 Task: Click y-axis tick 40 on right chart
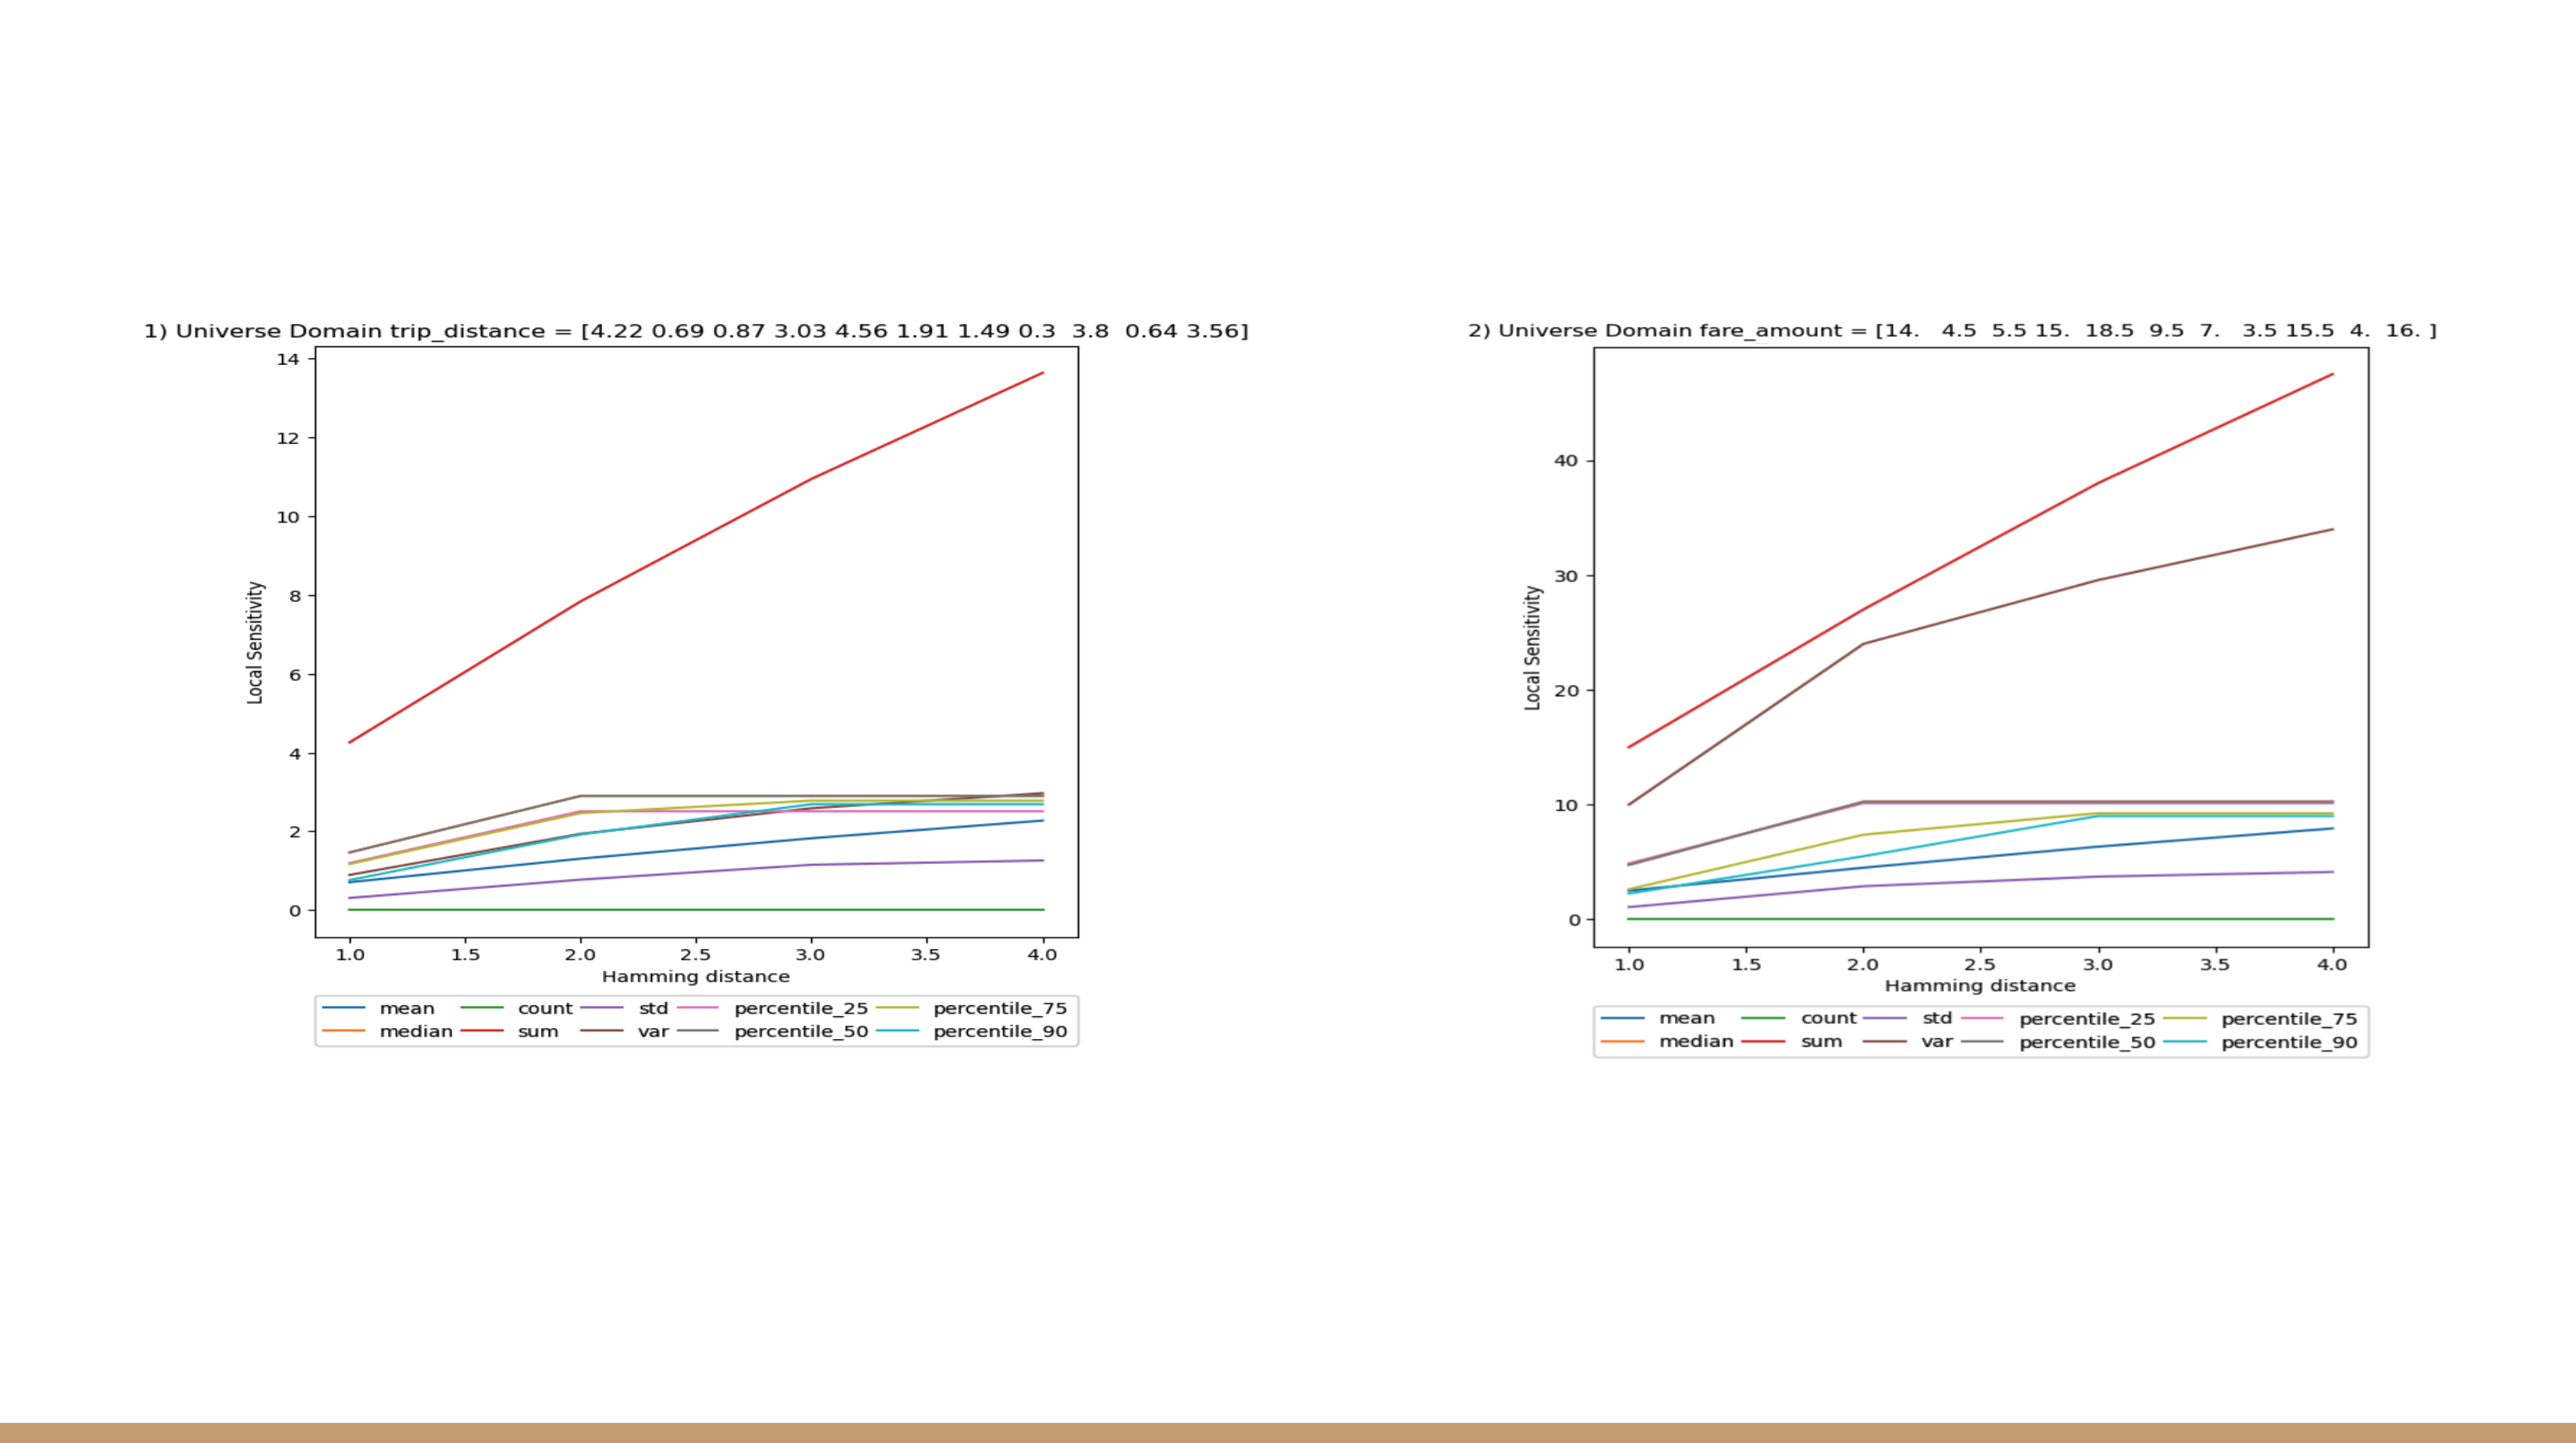tap(1565, 461)
